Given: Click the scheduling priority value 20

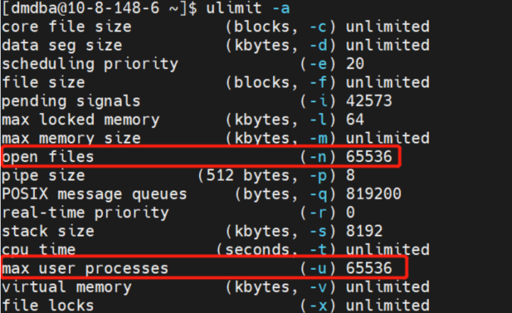Looking at the screenshot, I should [x=355, y=64].
